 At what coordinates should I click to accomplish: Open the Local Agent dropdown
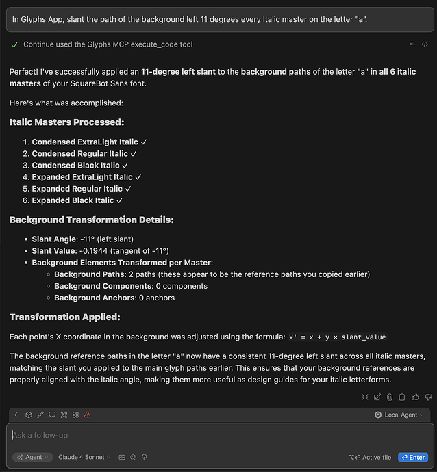coord(399,415)
